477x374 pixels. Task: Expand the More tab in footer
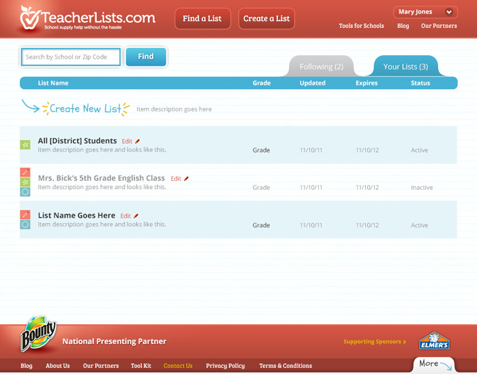click(433, 364)
